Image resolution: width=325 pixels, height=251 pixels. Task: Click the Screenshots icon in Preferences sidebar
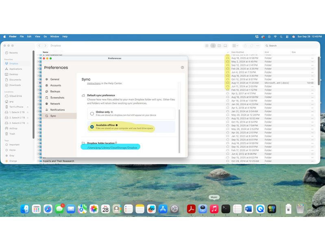click(47, 97)
